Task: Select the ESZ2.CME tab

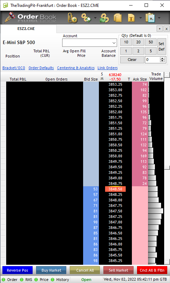Action: (26, 29)
